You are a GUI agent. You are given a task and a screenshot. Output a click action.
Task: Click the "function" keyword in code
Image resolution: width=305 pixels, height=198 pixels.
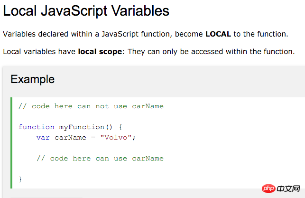[37, 127]
